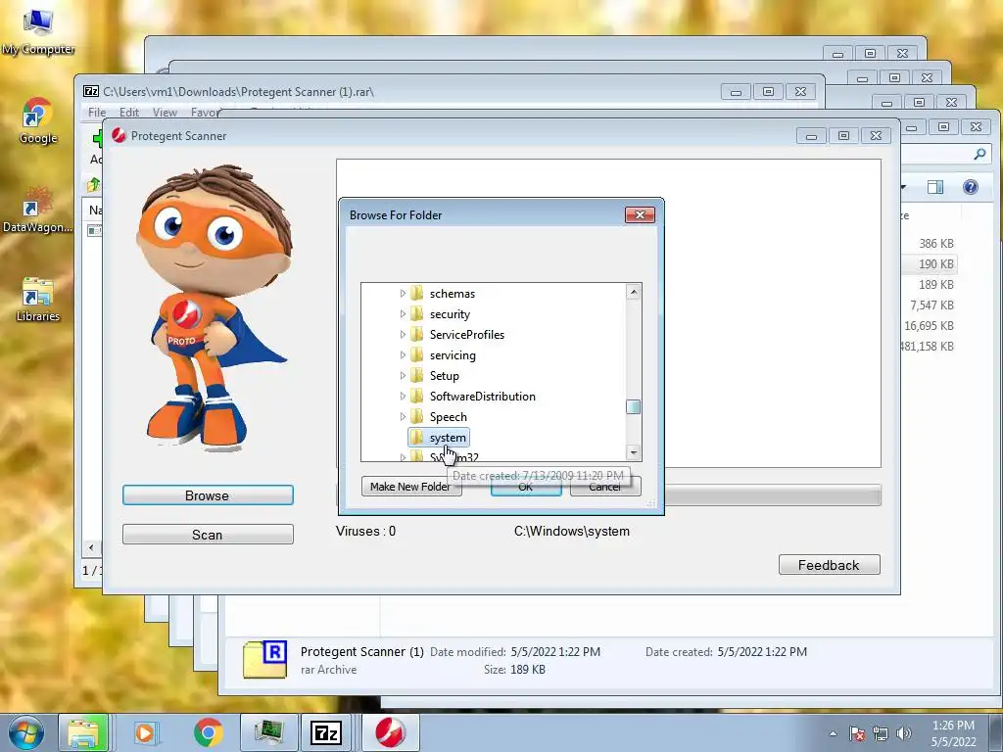Screen dimensions: 1003x752
Task: Select the system folder in tree
Action: 439,438
